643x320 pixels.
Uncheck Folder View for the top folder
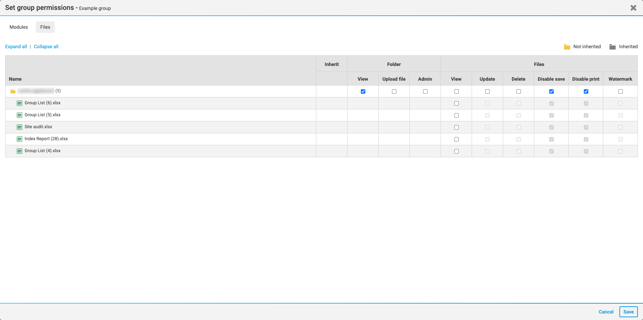pyautogui.click(x=363, y=91)
